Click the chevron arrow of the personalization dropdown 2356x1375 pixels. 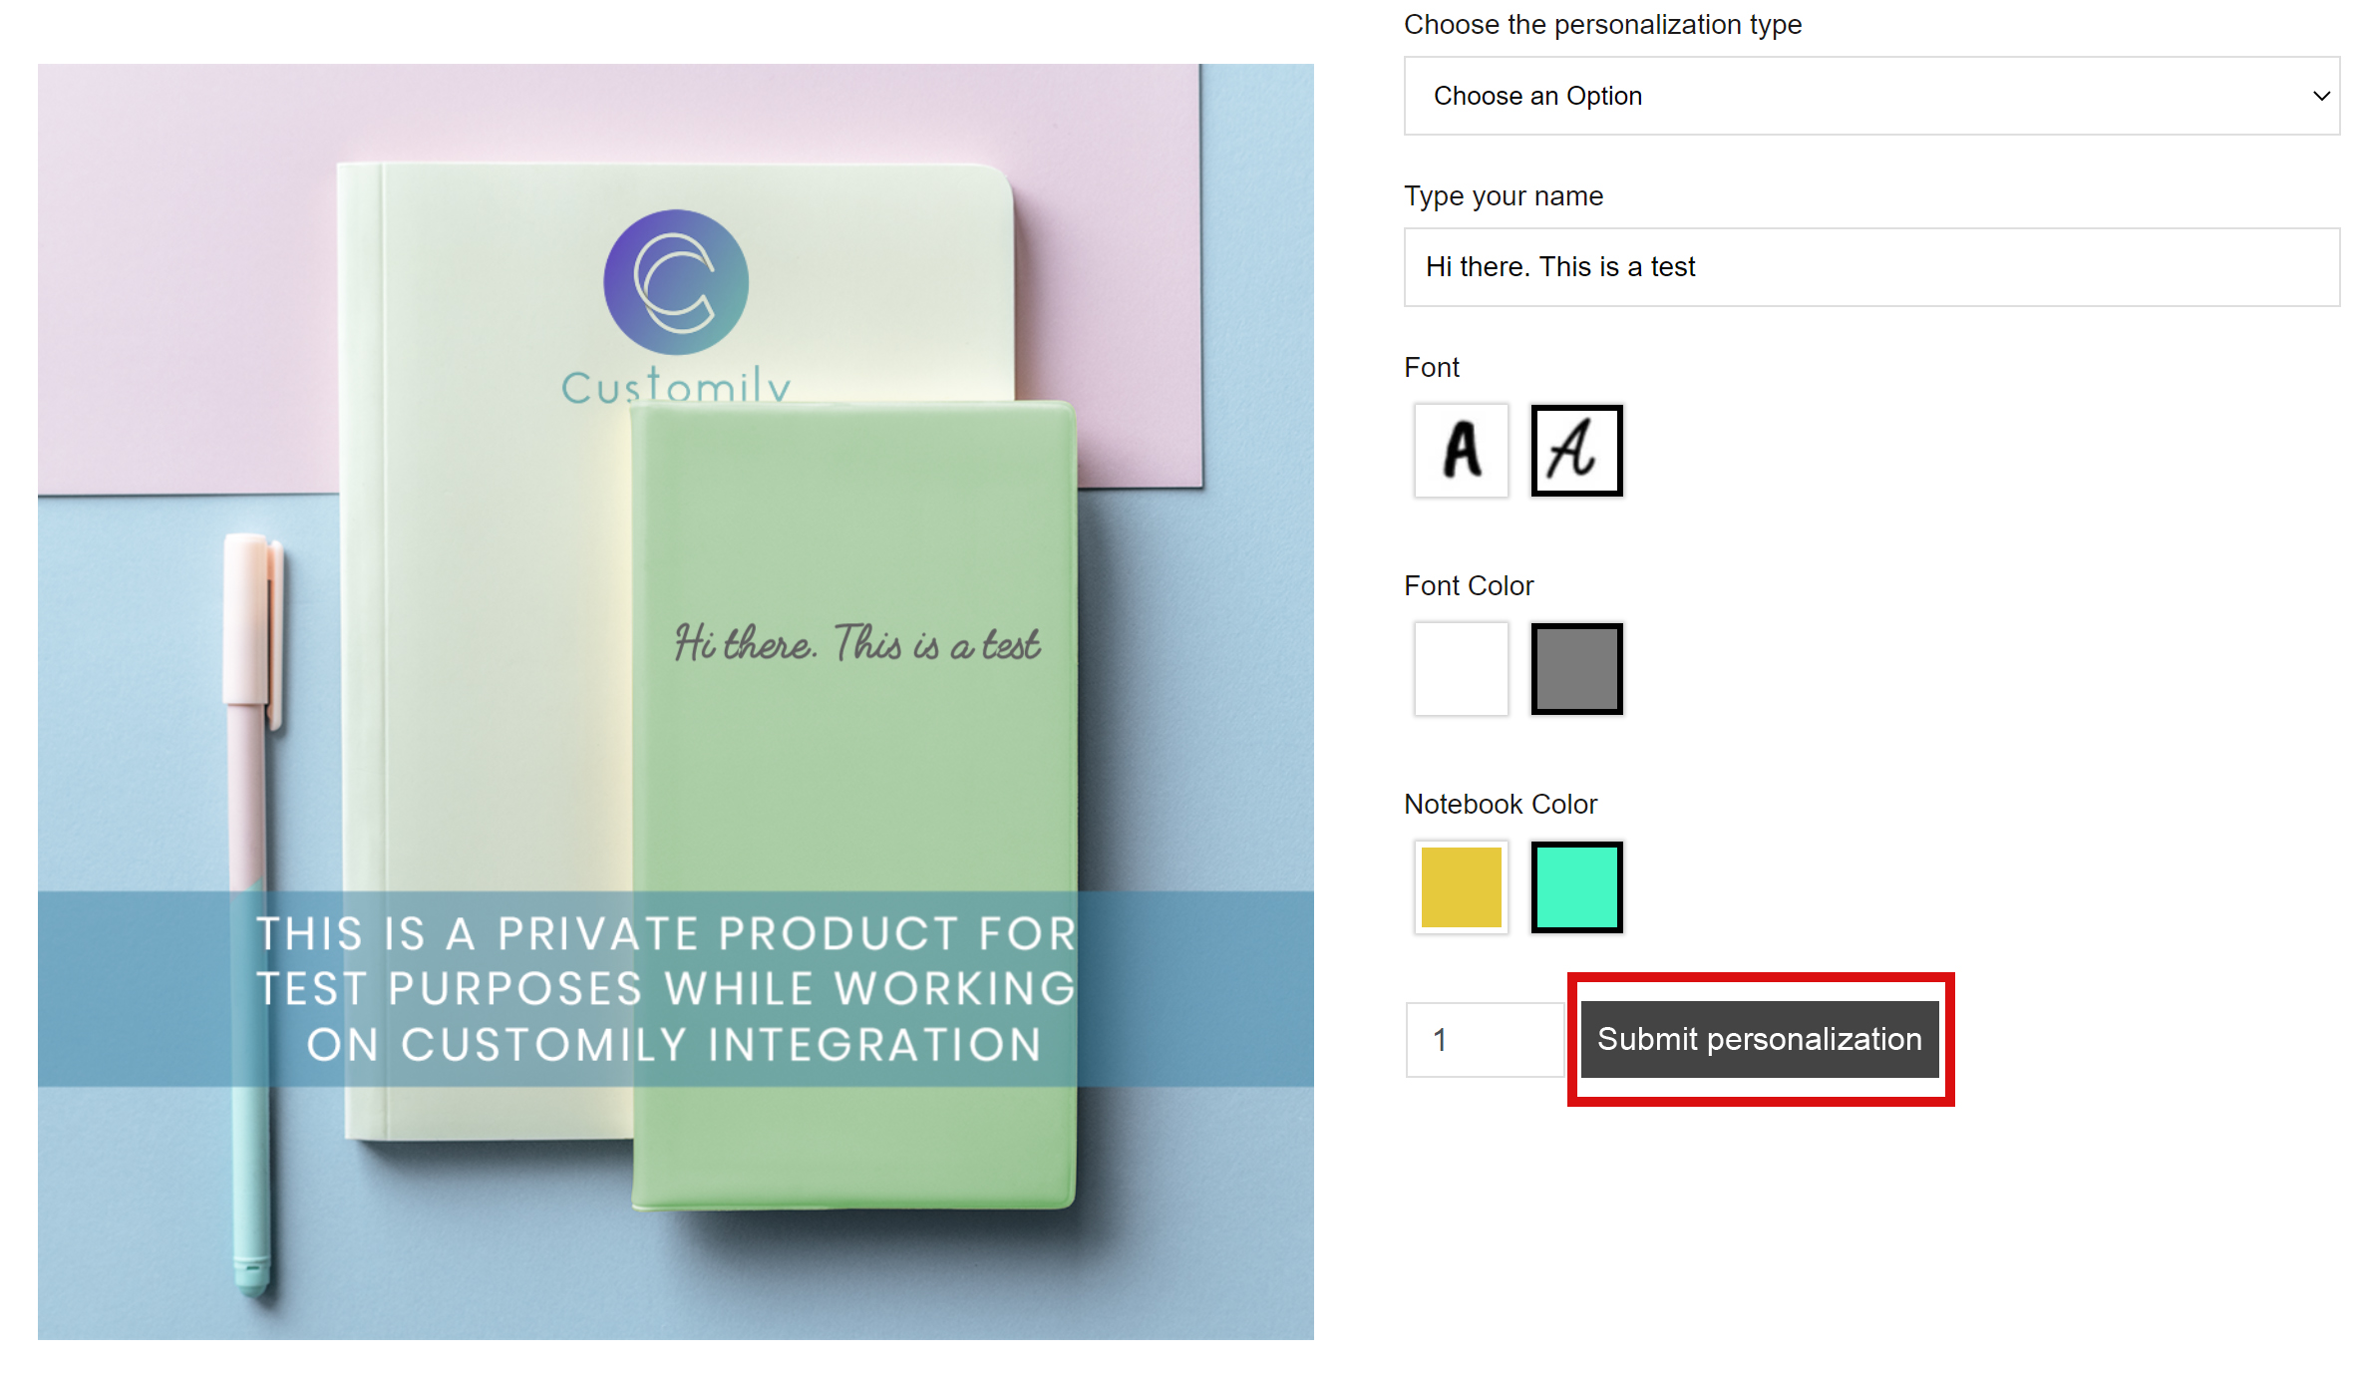2320,96
